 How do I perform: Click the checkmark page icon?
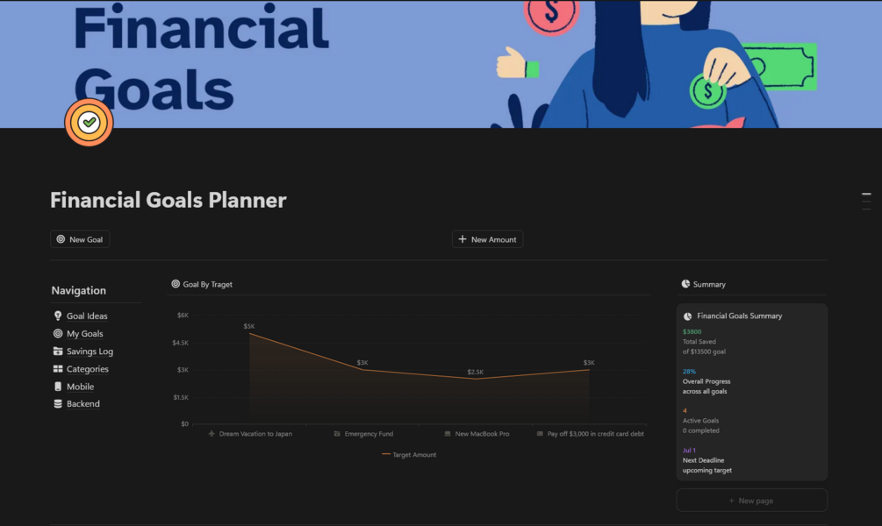(x=89, y=123)
